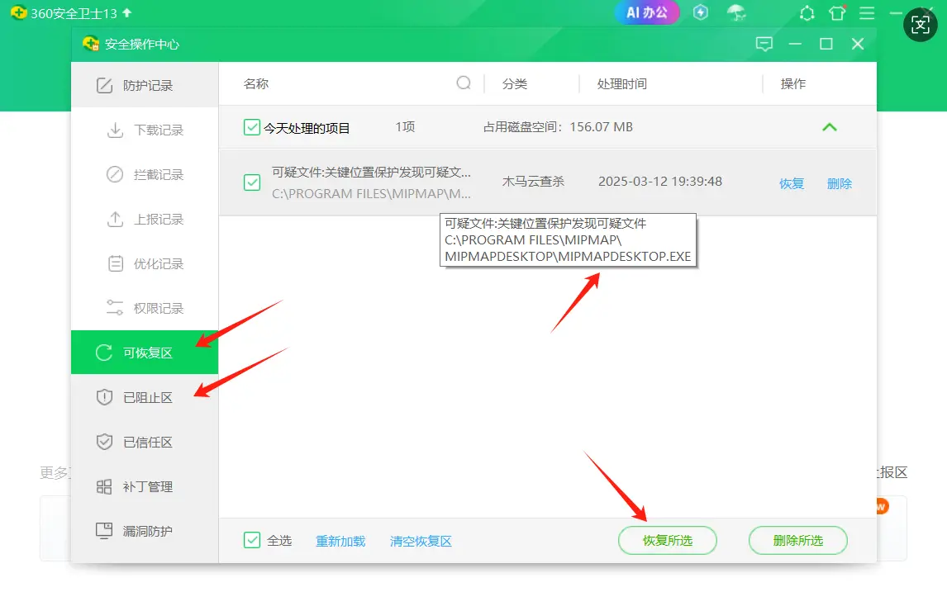This screenshot has width=947, height=592.
Task: Click the 恢复所选 button
Action: point(667,541)
